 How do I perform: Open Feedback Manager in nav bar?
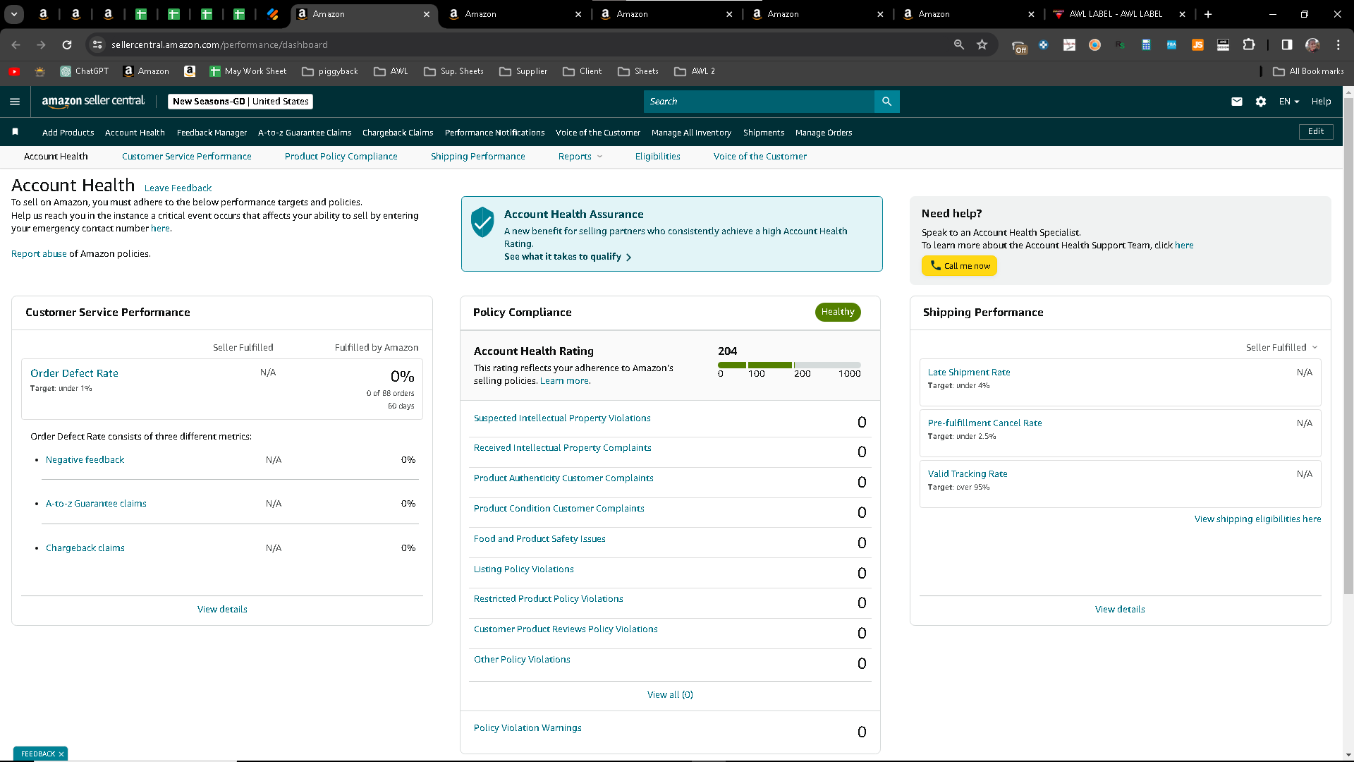point(212,133)
